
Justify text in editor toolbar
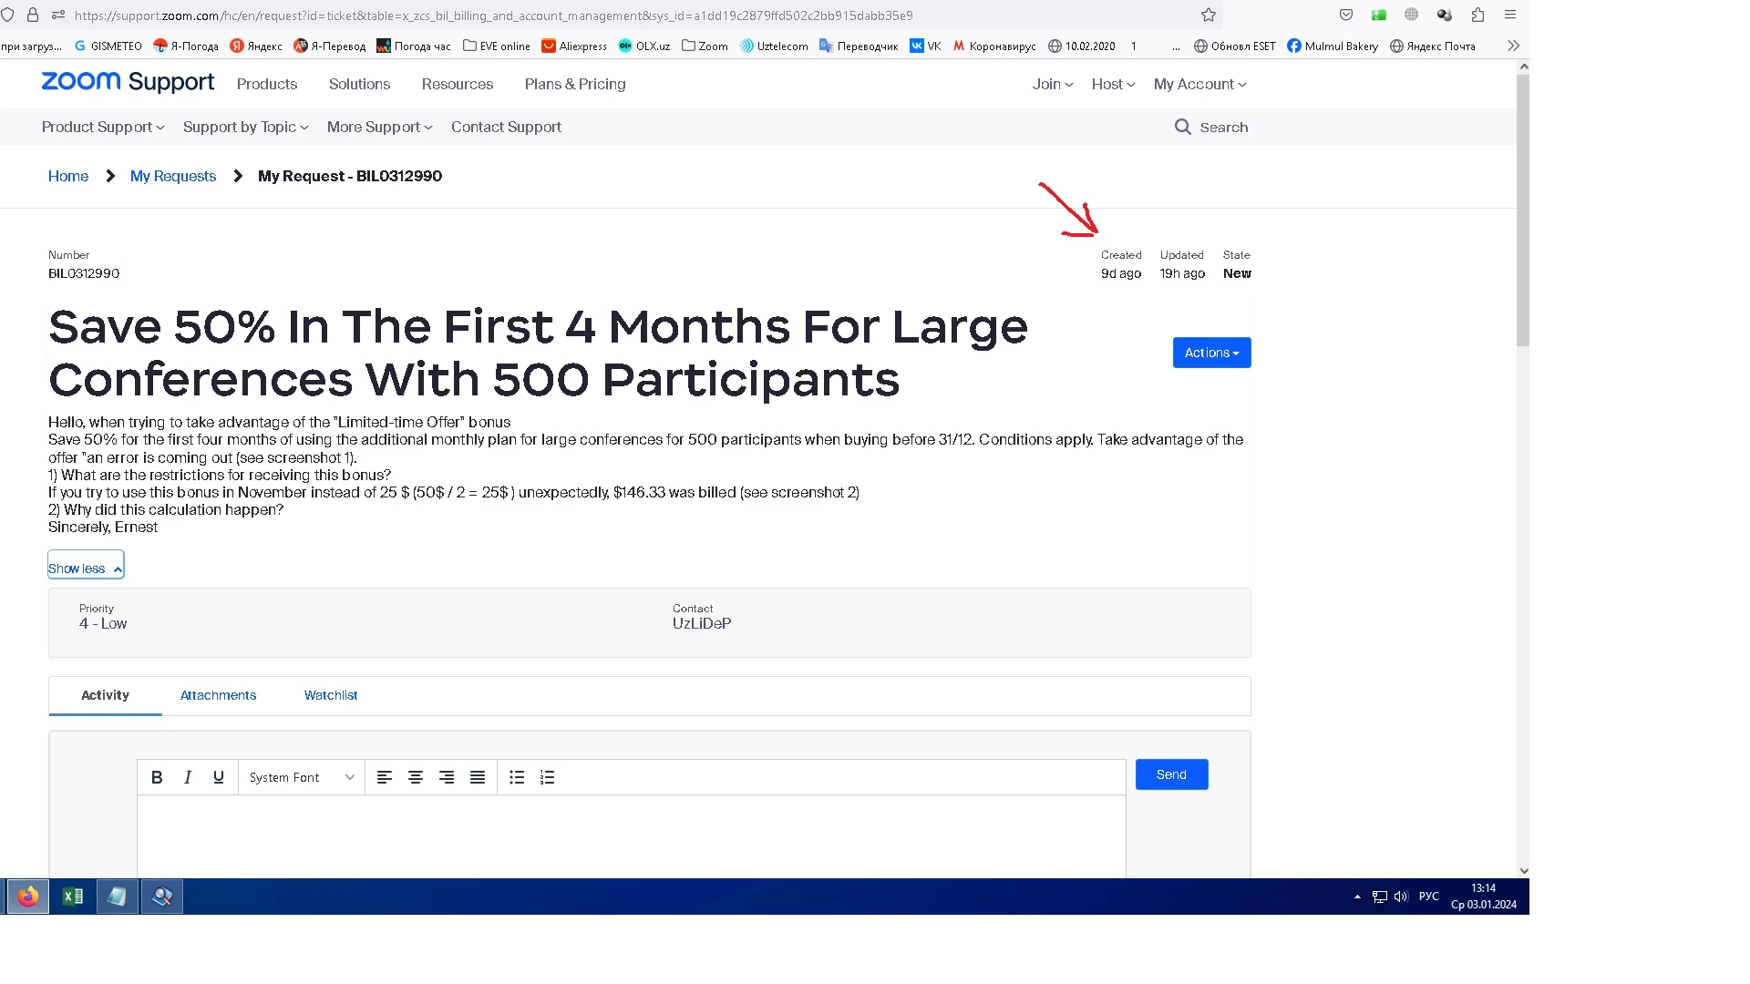(478, 777)
